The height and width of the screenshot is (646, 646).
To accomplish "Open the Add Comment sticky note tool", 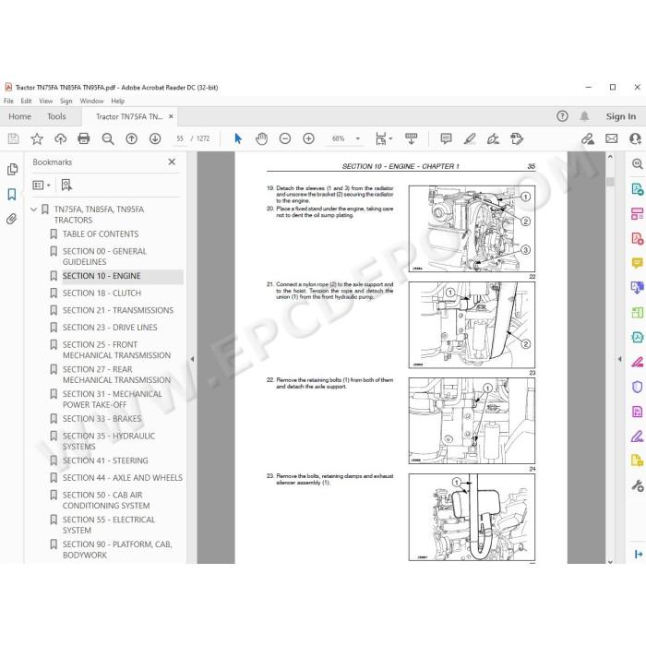I will coord(446,138).
